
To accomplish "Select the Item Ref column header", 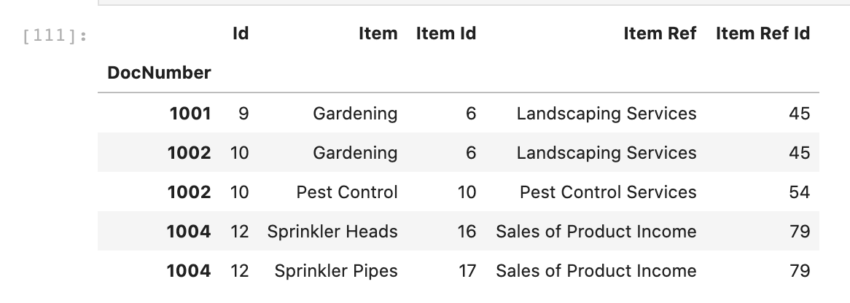I will (659, 34).
